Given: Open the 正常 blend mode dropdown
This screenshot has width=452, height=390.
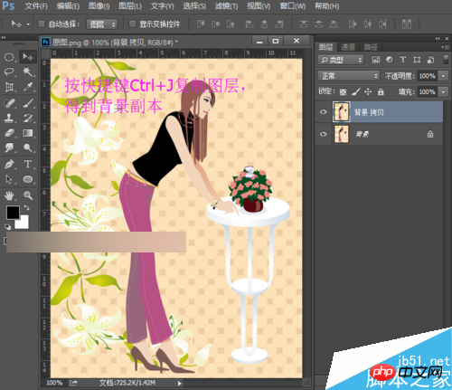Looking at the screenshot, I should pos(348,76).
